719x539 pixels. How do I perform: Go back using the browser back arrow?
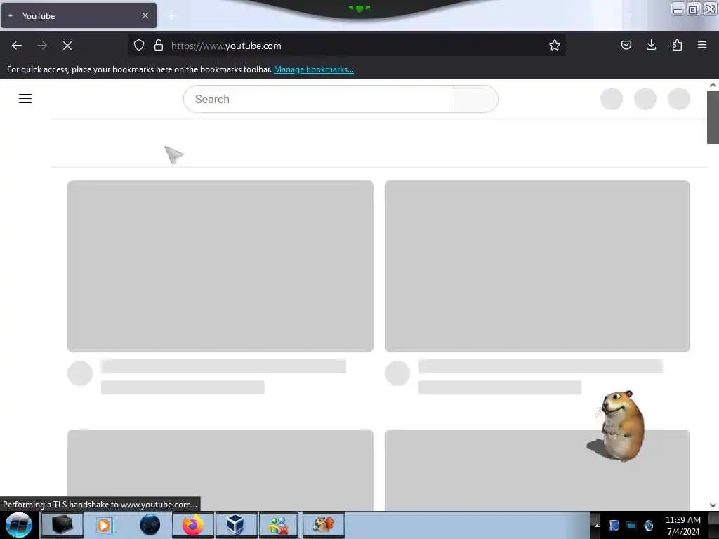(x=17, y=46)
